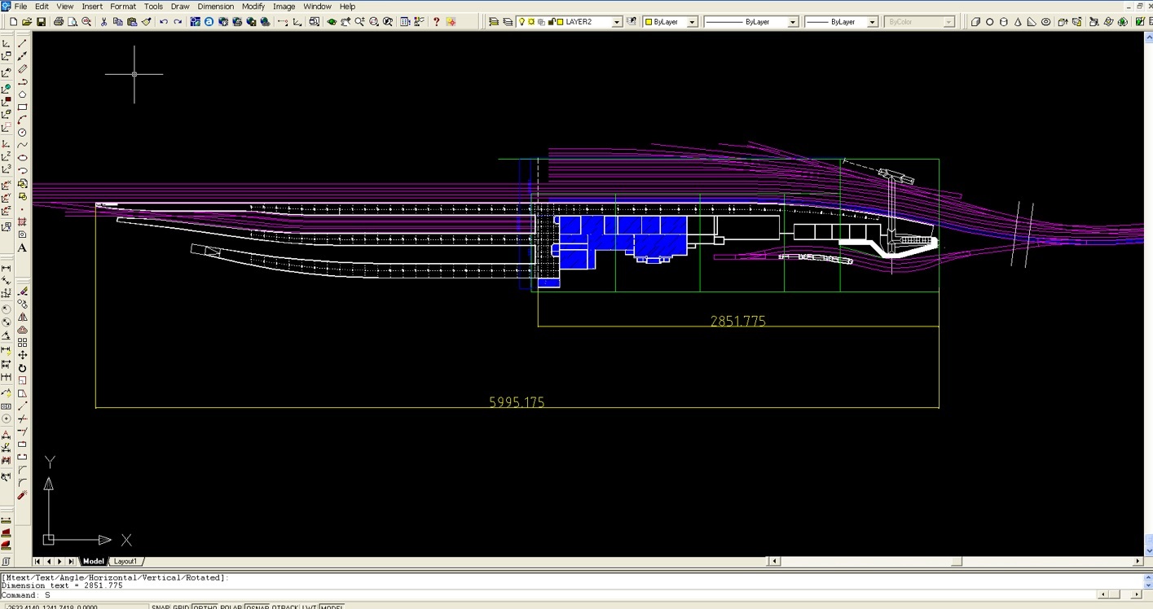1153x609 pixels.
Task: Open the Image menu
Action: (284, 6)
